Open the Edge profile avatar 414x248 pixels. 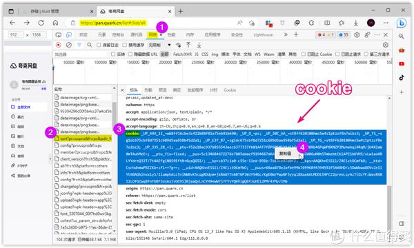pos(371,23)
